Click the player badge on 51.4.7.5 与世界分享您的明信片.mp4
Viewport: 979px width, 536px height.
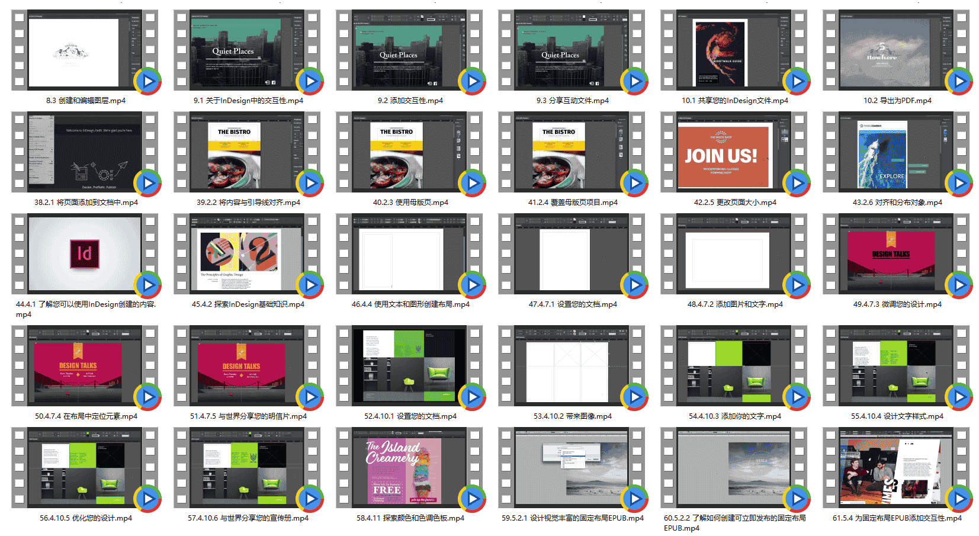[x=310, y=397]
